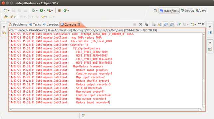Expand the Debug launch dropdown arrow
The image size is (214, 119).
click(37, 11)
